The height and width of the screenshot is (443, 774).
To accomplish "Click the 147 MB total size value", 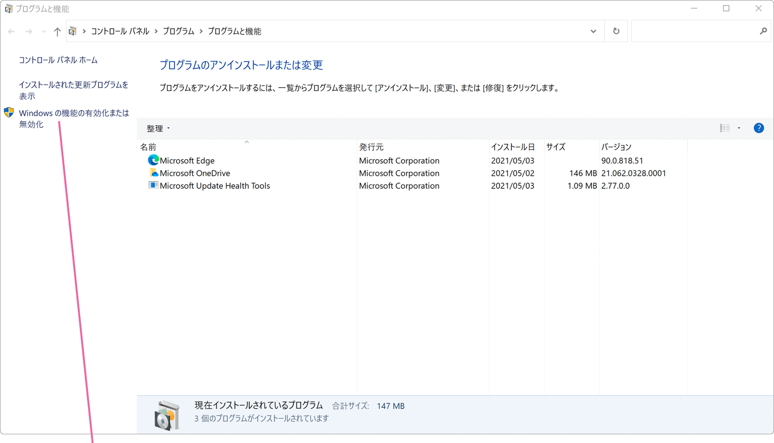I will (391, 406).
